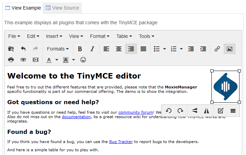Click the insert link chain icon
This screenshot has height=155, width=246.
(217, 49)
